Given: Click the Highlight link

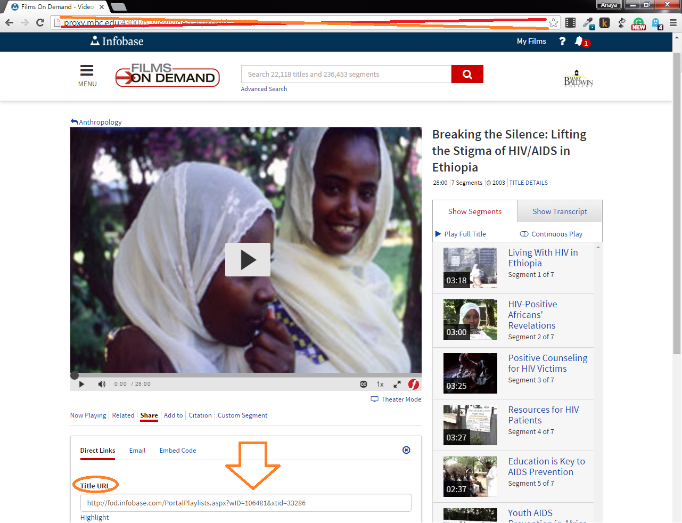Looking at the screenshot, I should pyautogui.click(x=94, y=517).
